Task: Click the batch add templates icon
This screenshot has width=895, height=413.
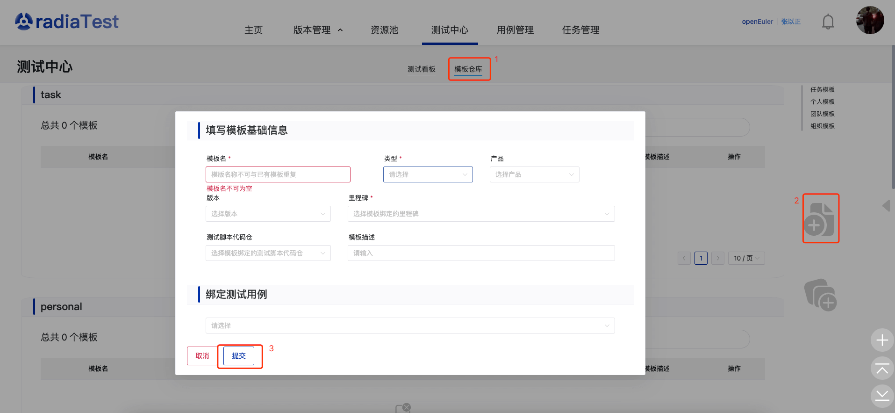Action: pyautogui.click(x=820, y=295)
